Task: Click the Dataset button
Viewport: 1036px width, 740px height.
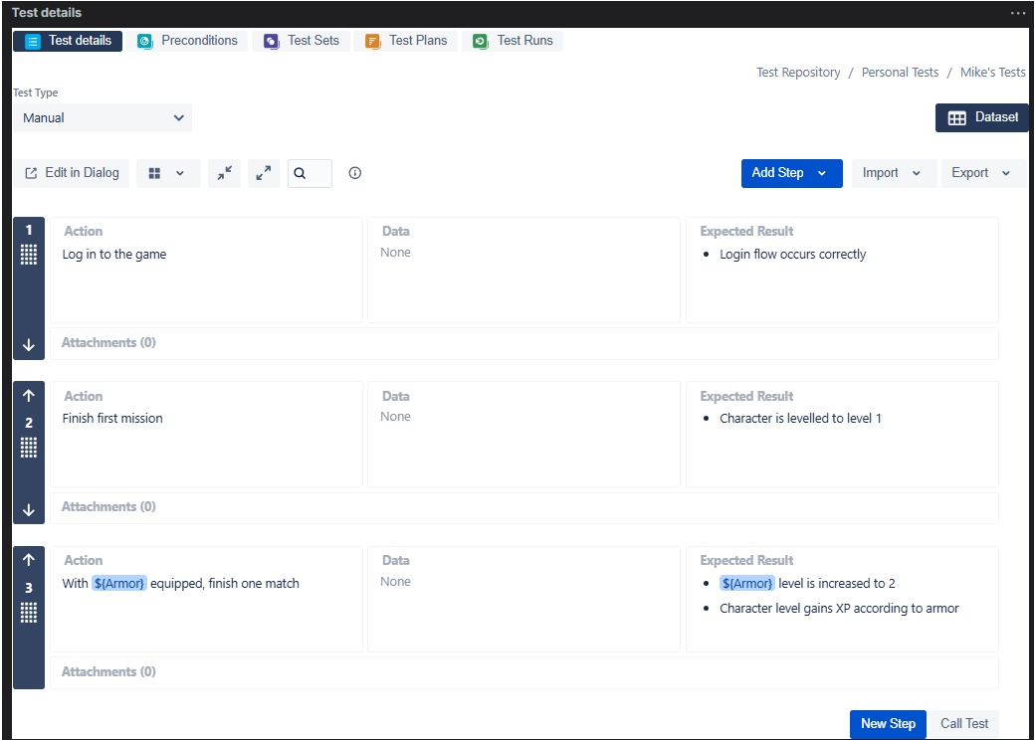Action: click(x=982, y=117)
